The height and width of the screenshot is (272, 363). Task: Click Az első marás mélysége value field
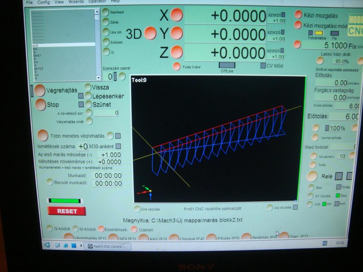pyautogui.click(x=109, y=154)
